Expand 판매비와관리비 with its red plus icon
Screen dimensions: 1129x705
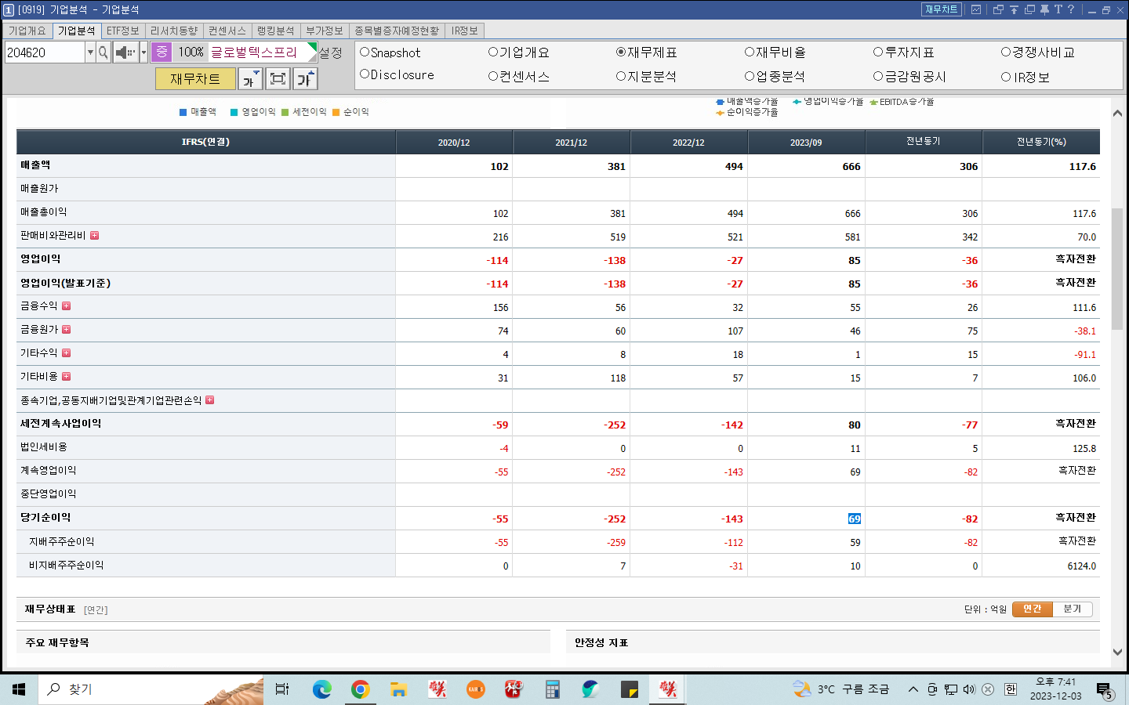[94, 235]
